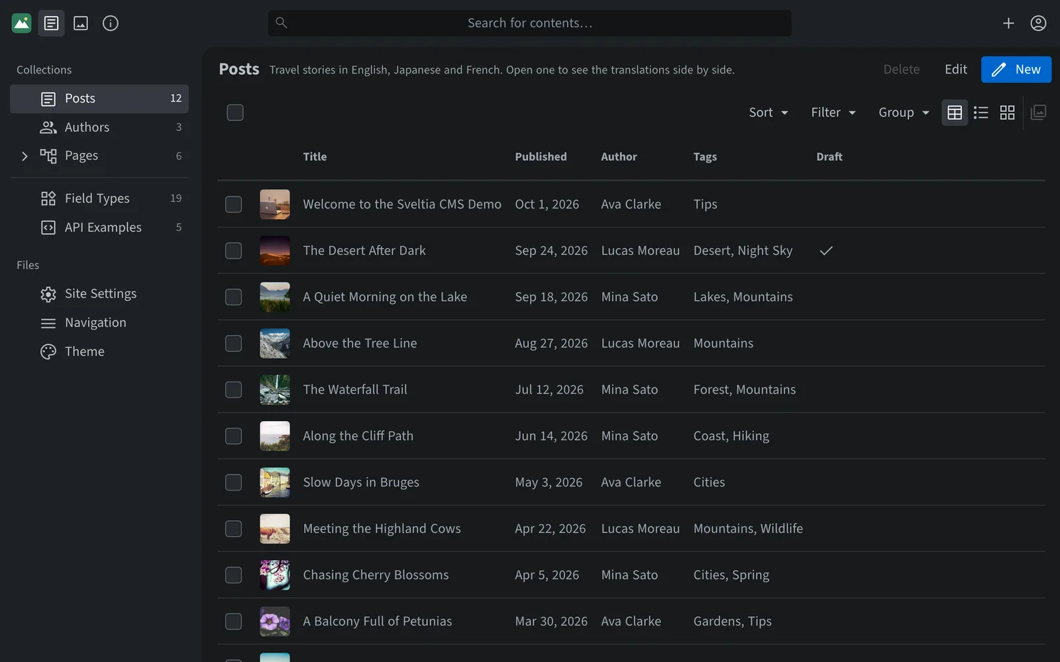Open the Along the Cliff Path post title
The image size is (1060, 662).
358,436
